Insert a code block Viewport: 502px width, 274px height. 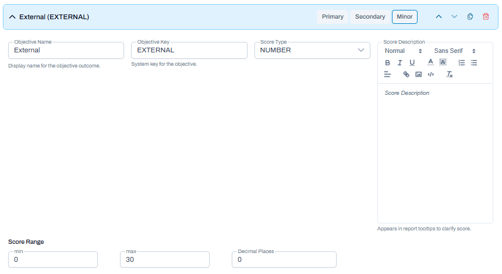tap(431, 74)
